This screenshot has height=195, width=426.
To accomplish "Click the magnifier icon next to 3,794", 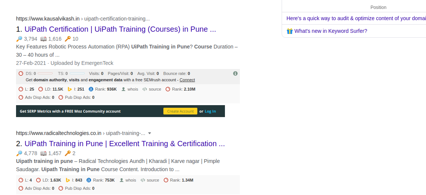I will tap(19, 39).
